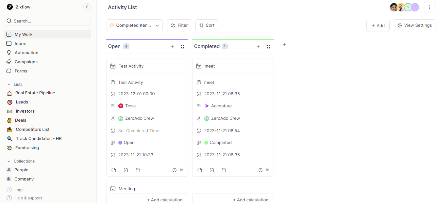Select Leads from the Lists menu

(x=22, y=102)
